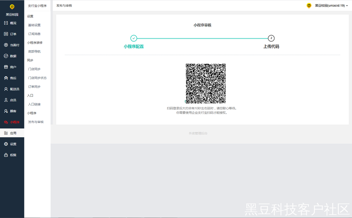The height and width of the screenshot is (218, 352).
Task: Open 订阅消息 in the submenu
Action: (x=34, y=34)
